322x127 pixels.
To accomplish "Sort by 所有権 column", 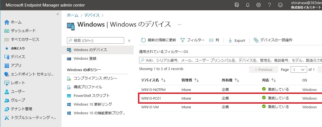I will (x=231, y=80).
